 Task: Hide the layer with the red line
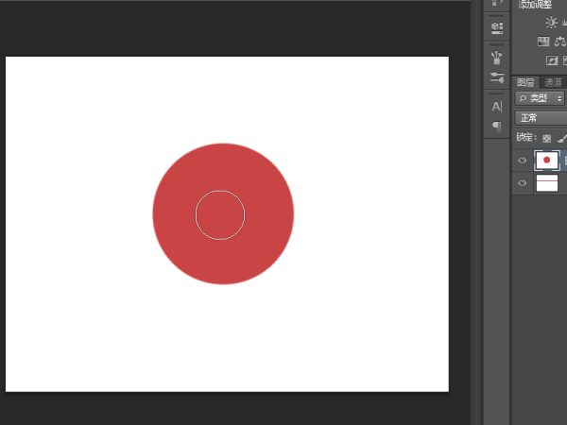[x=522, y=183]
